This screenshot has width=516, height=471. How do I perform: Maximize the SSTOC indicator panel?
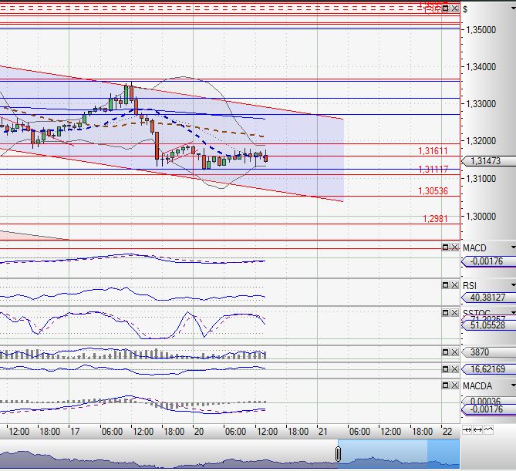[445, 312]
